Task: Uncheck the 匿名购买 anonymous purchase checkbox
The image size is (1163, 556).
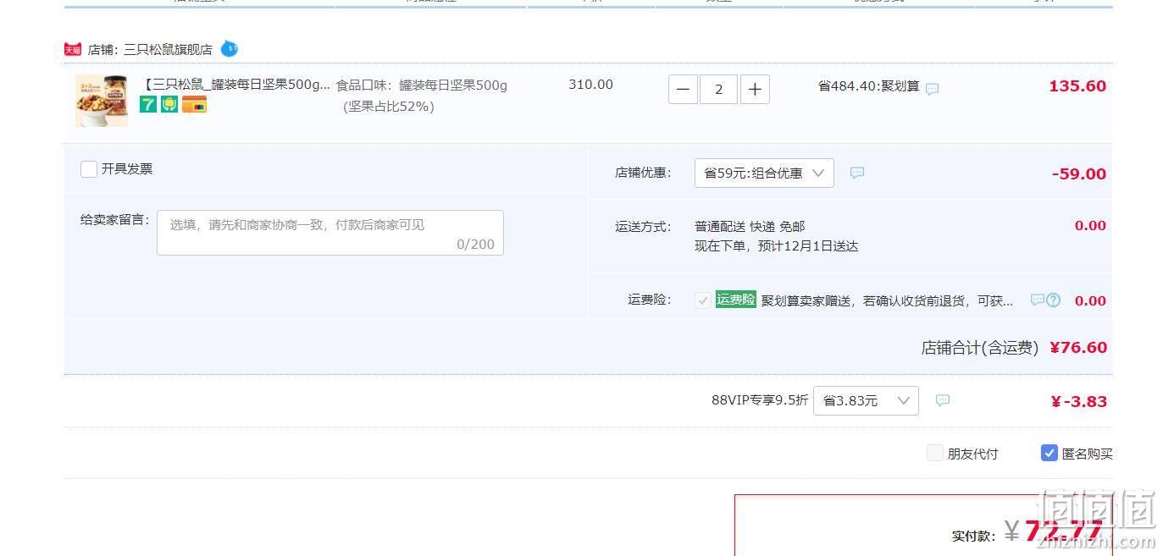Action: (1049, 453)
